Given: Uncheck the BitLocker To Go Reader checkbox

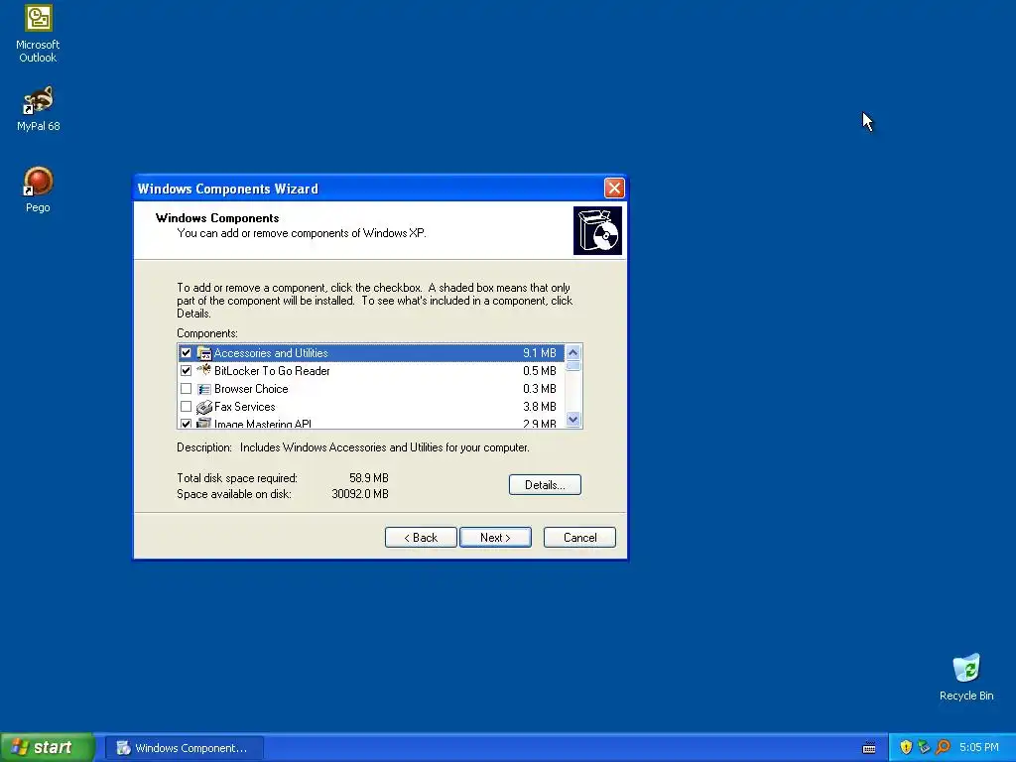Looking at the screenshot, I should (186, 371).
